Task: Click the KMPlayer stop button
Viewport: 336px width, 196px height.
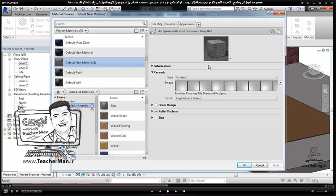Action: coord(184,191)
